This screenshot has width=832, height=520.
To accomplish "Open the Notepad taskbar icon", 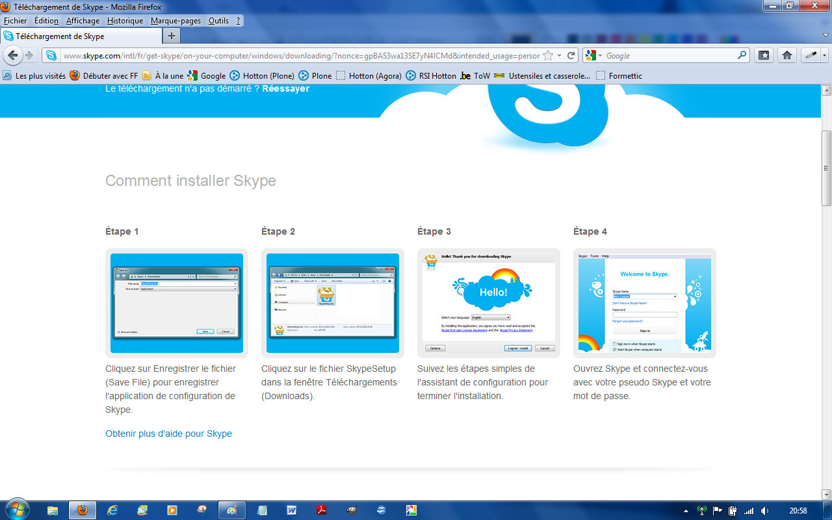I will [262, 510].
